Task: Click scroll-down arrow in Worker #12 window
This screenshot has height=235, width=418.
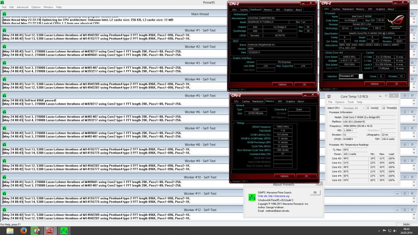Action: click(414, 218)
